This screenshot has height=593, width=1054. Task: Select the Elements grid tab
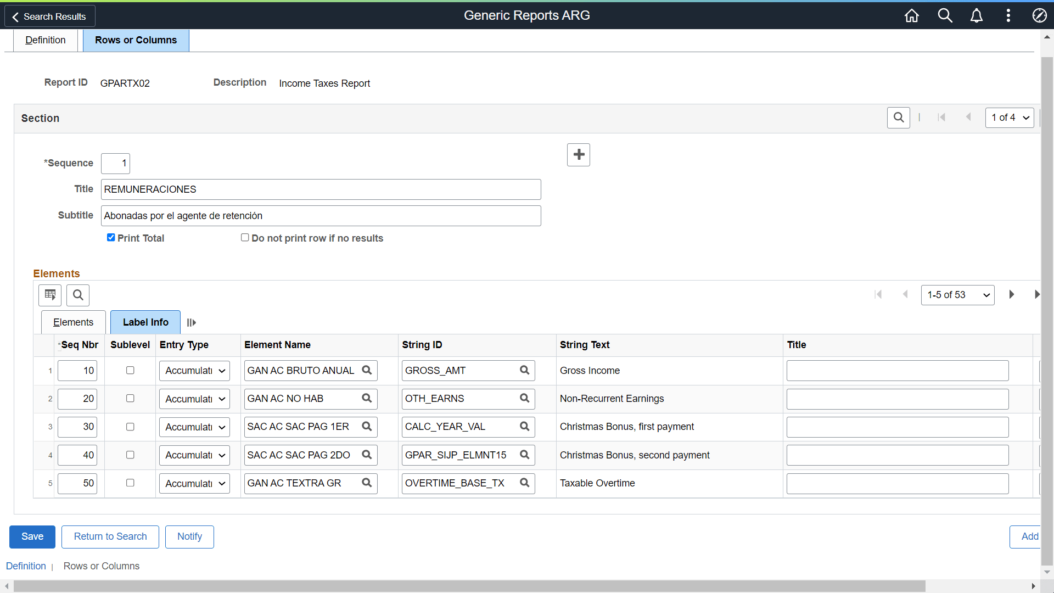pyautogui.click(x=74, y=322)
